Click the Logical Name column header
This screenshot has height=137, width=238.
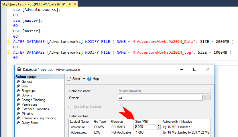coord(80,122)
